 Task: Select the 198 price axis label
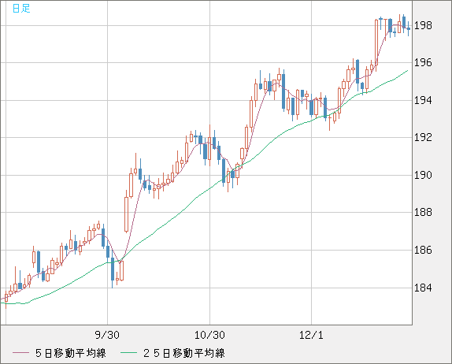pyautogui.click(x=423, y=26)
